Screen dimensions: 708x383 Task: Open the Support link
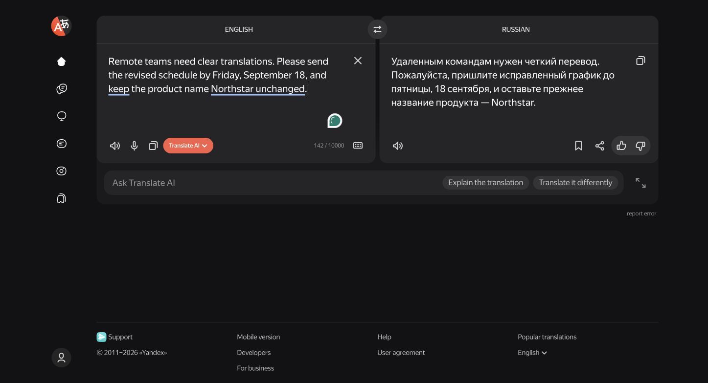[114, 337]
